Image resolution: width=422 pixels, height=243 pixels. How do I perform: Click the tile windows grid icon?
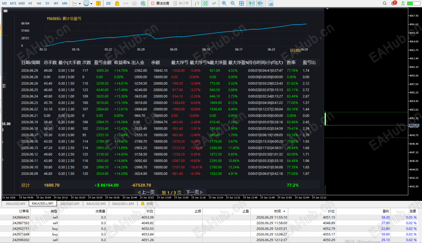[x=242, y=4]
